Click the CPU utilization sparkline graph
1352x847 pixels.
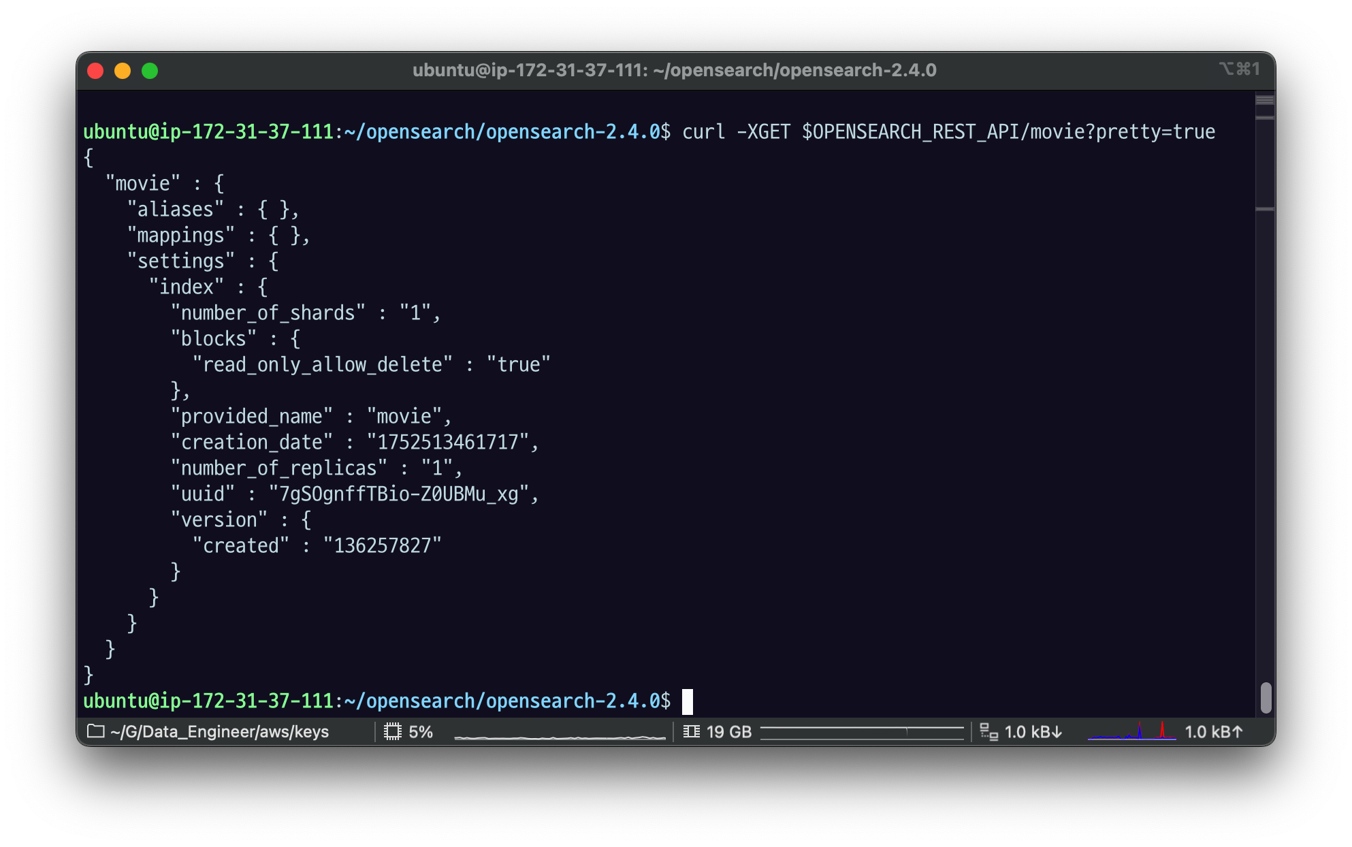coord(560,735)
